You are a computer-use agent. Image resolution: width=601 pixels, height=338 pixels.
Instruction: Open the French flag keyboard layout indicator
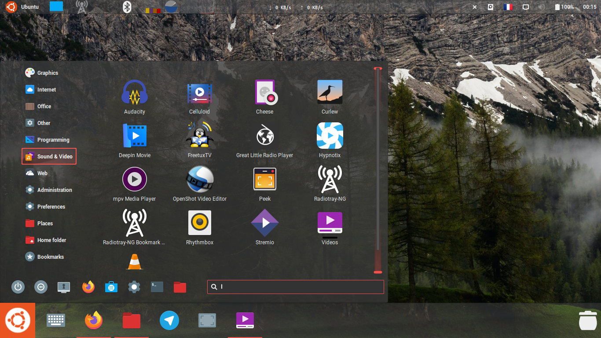(508, 7)
